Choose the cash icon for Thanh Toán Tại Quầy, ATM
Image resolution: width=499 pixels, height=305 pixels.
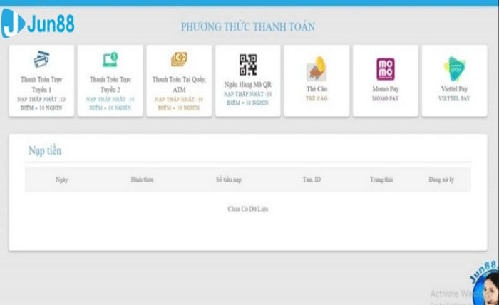tap(179, 59)
